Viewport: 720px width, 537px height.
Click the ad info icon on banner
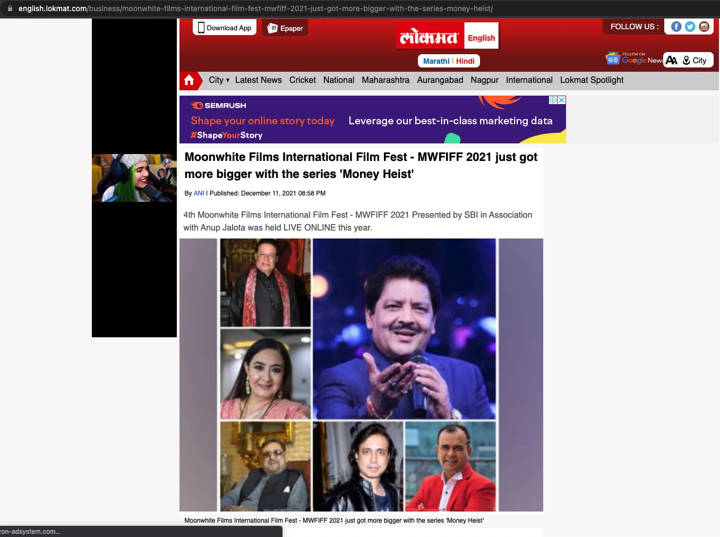[x=553, y=100]
